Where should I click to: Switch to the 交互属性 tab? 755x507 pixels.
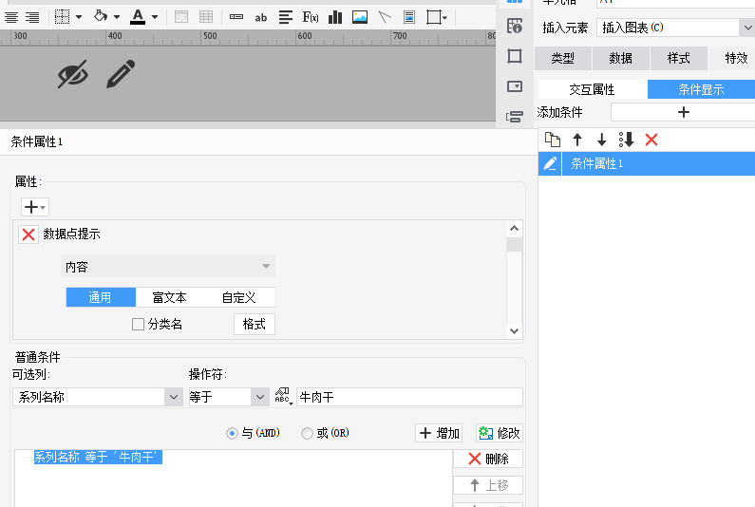pos(592,89)
